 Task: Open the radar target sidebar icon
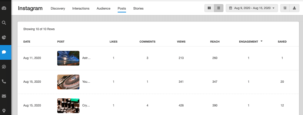pyautogui.click(x=4, y=67)
